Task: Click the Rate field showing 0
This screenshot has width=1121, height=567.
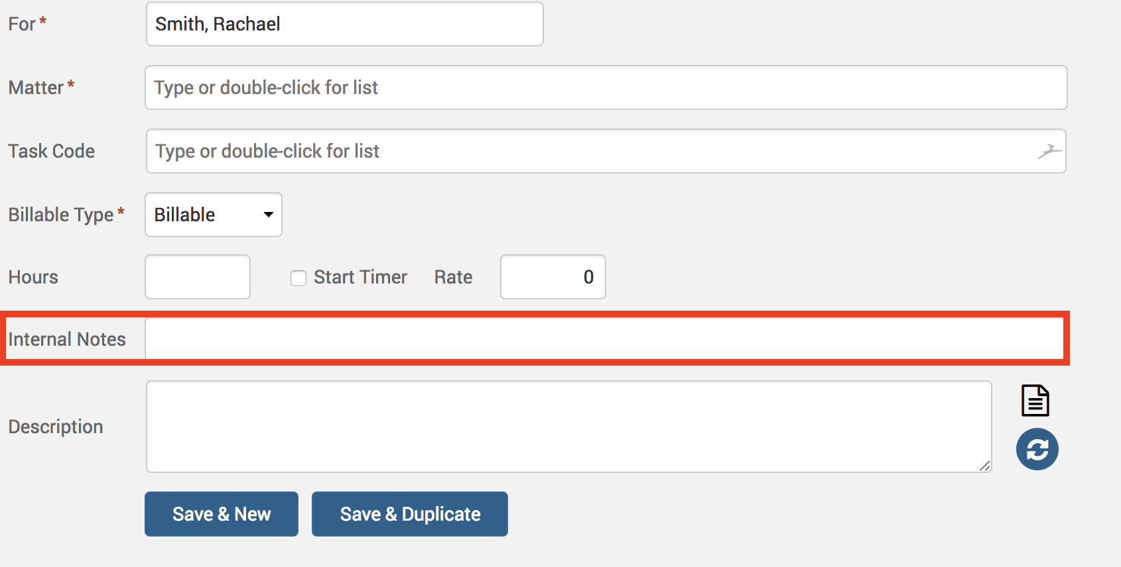Action: [553, 277]
